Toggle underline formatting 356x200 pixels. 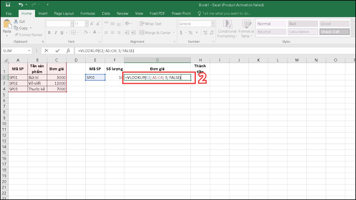(x=62, y=33)
